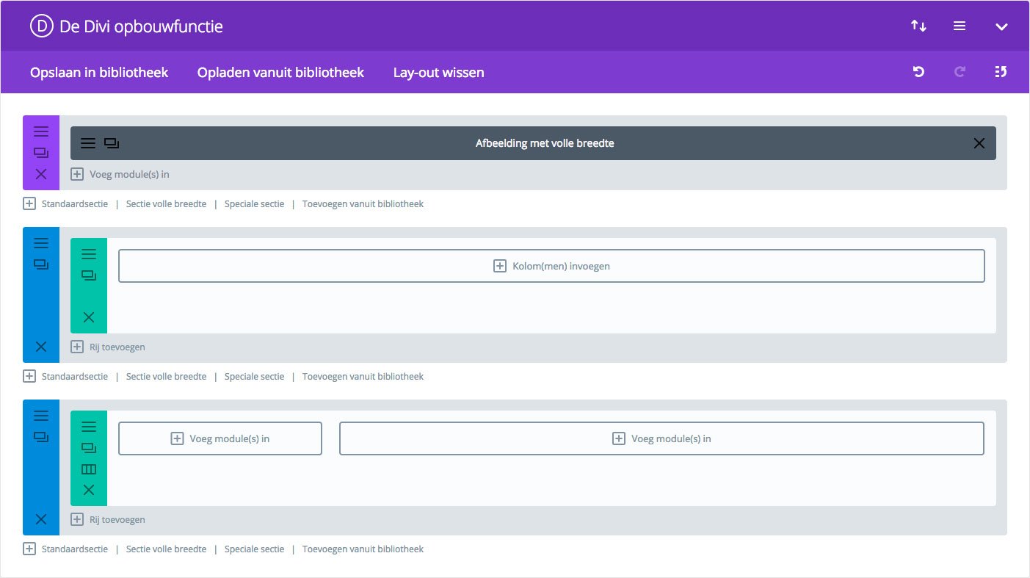Open settings of blue section with Kolom(men) invoegen
This screenshot has width=1030, height=578.
[41, 243]
